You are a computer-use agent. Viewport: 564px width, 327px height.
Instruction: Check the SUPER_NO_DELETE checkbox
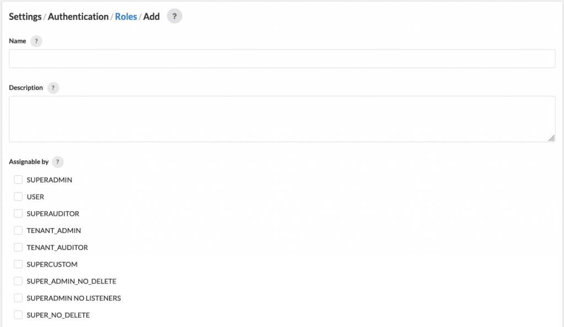18,315
